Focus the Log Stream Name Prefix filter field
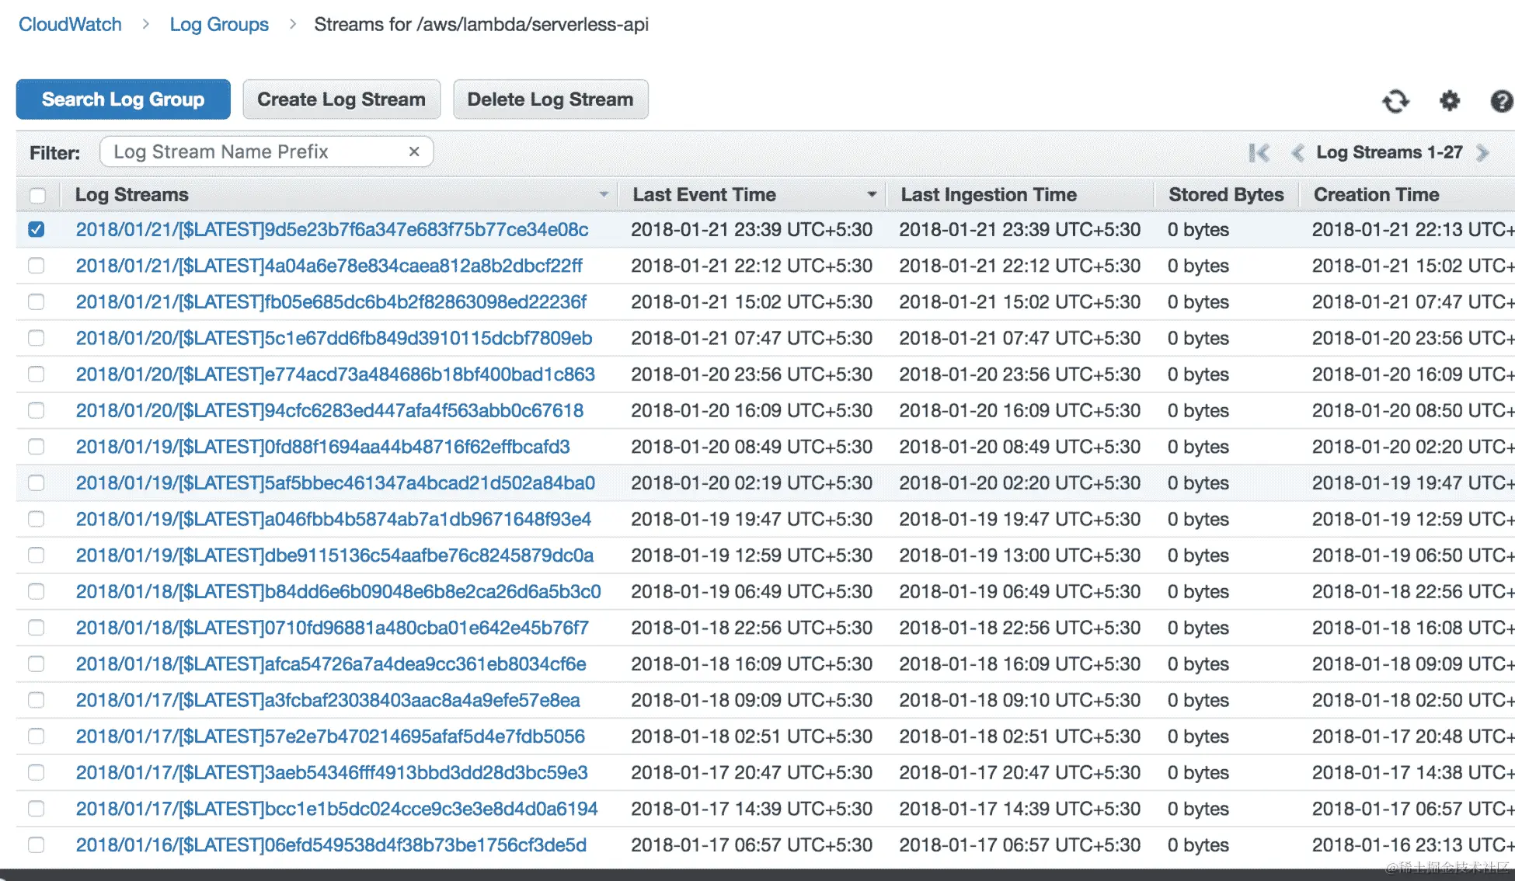Viewport: 1515px width, 881px height. coord(256,151)
